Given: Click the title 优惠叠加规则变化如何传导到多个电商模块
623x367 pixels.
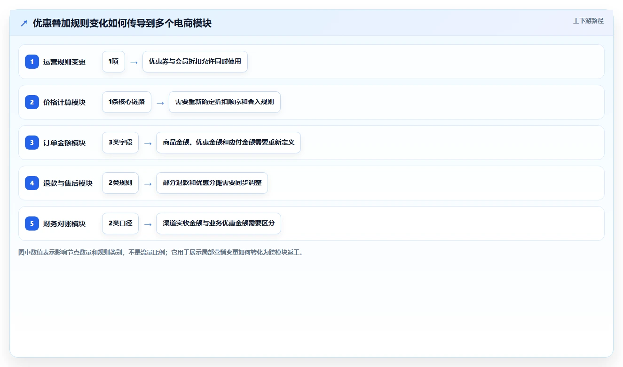Looking at the screenshot, I should pyautogui.click(x=122, y=23).
